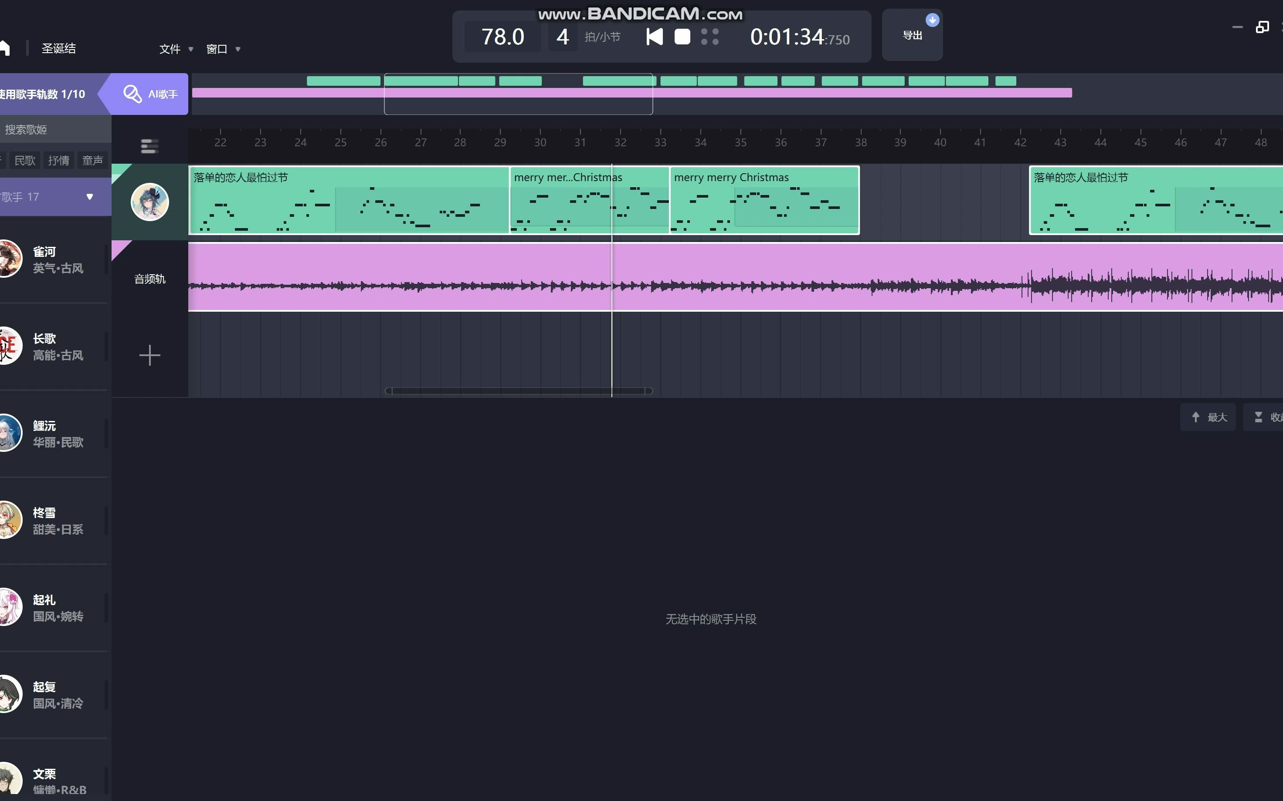Click the drag handle dots icon in transport

pos(711,37)
